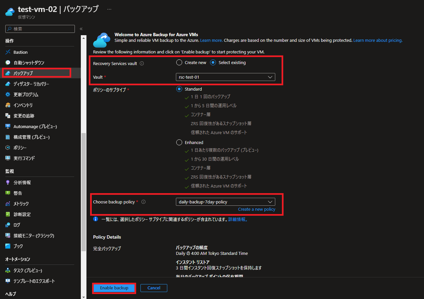Click the 実行コマンド icon in sidebar

tap(8, 158)
